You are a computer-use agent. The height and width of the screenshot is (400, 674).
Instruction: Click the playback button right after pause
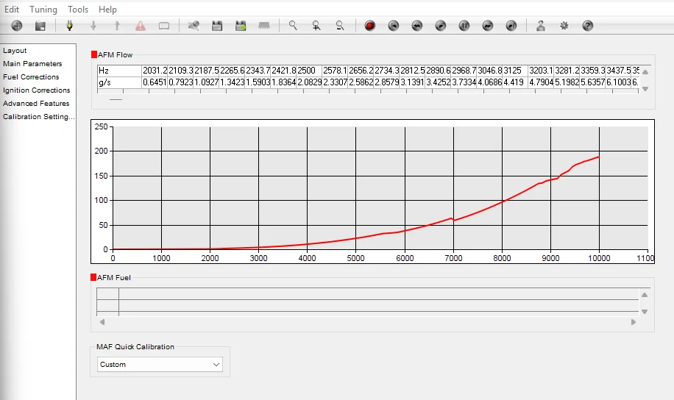click(487, 26)
